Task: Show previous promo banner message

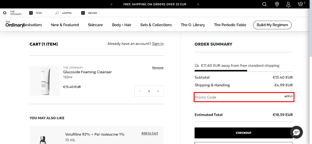Action: pos(111,4)
